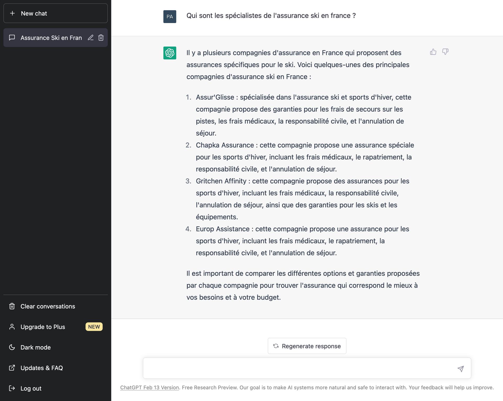Open Upgrade to Plus
This screenshot has height=401, width=503.
point(56,327)
